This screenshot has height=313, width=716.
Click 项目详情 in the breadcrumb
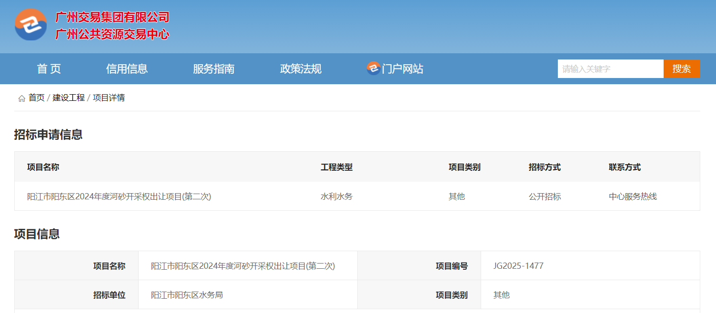click(x=109, y=98)
